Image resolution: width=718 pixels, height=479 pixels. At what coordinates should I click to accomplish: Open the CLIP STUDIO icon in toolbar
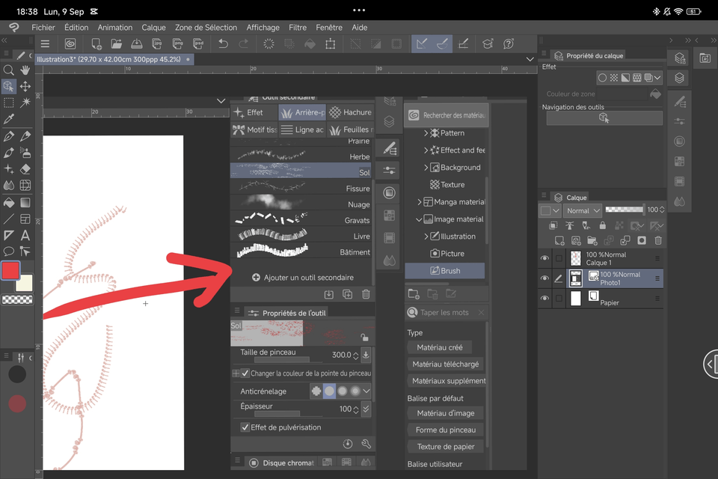coord(70,44)
